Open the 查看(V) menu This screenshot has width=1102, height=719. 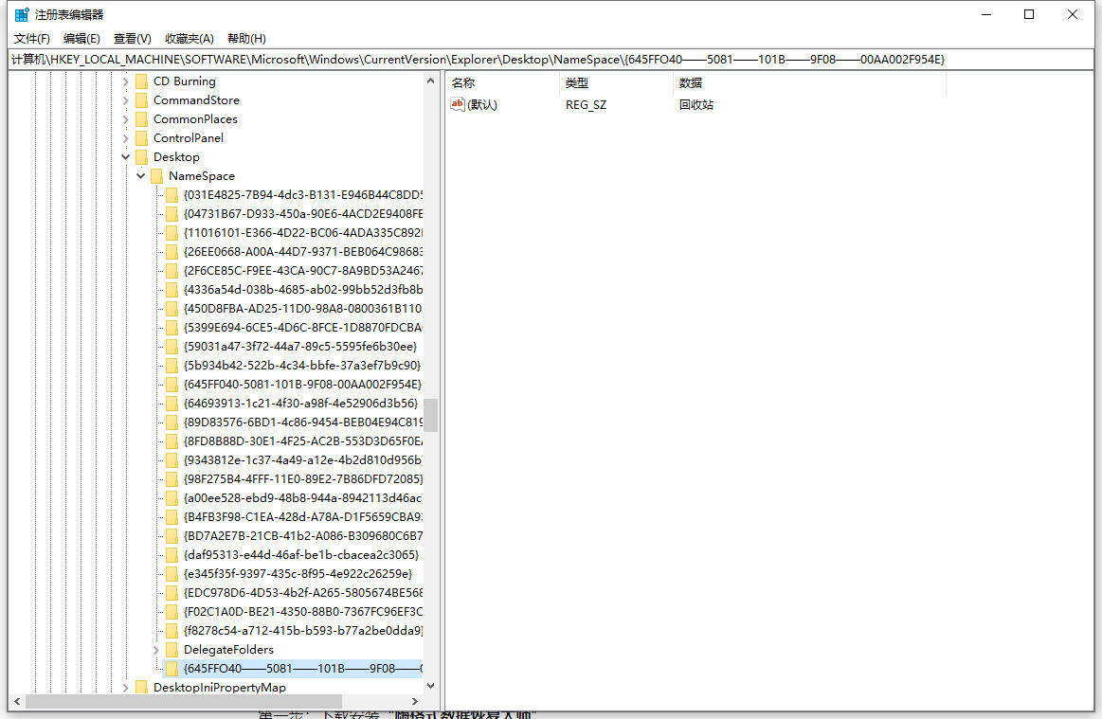point(132,39)
